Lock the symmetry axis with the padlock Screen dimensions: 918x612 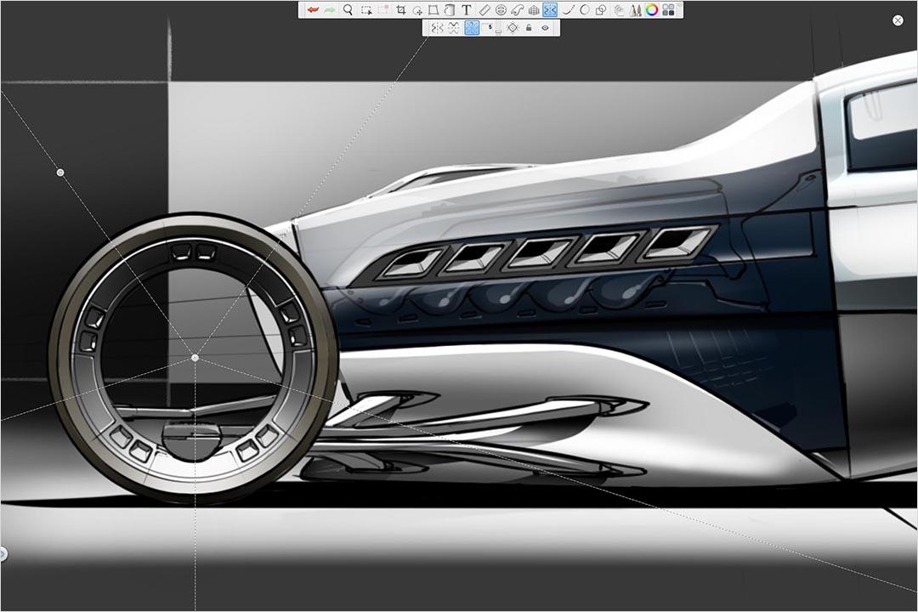[x=529, y=26]
